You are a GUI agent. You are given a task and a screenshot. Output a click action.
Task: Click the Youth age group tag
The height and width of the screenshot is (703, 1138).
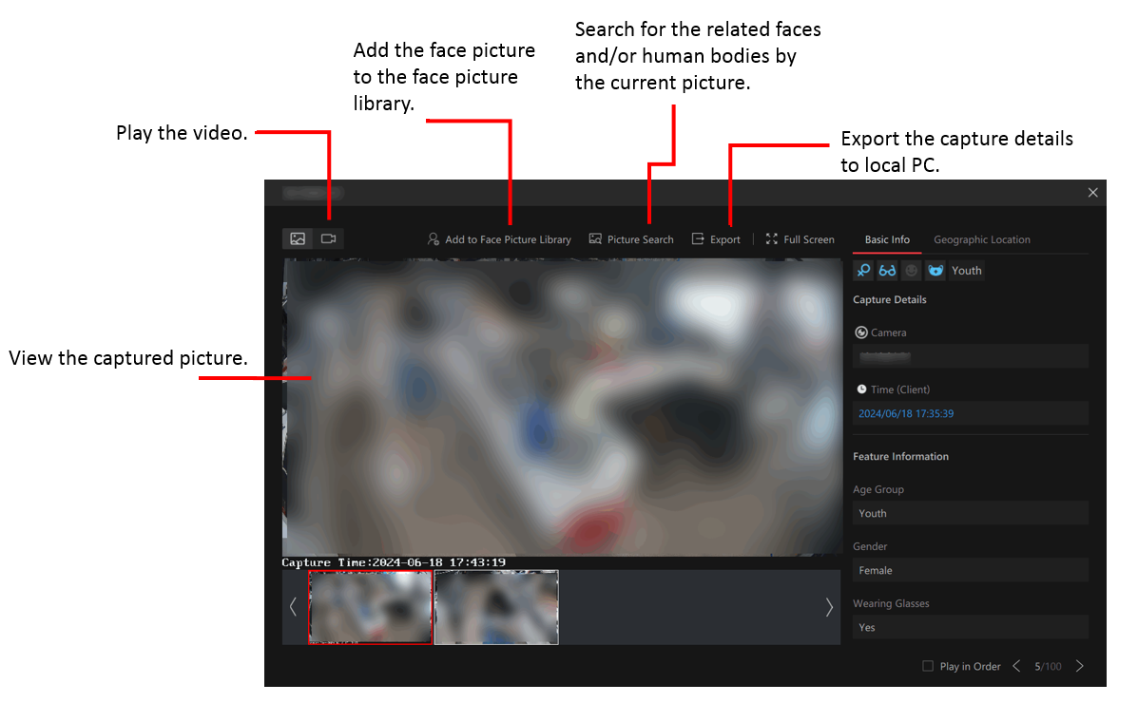pos(967,271)
